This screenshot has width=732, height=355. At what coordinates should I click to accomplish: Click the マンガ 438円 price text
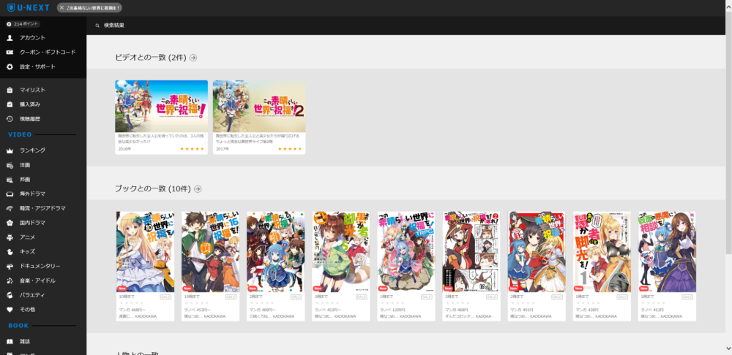click(587, 310)
